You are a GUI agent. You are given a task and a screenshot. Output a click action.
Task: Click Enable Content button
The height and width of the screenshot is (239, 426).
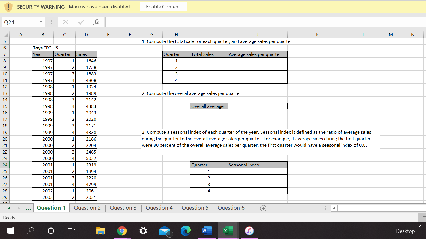tap(163, 7)
